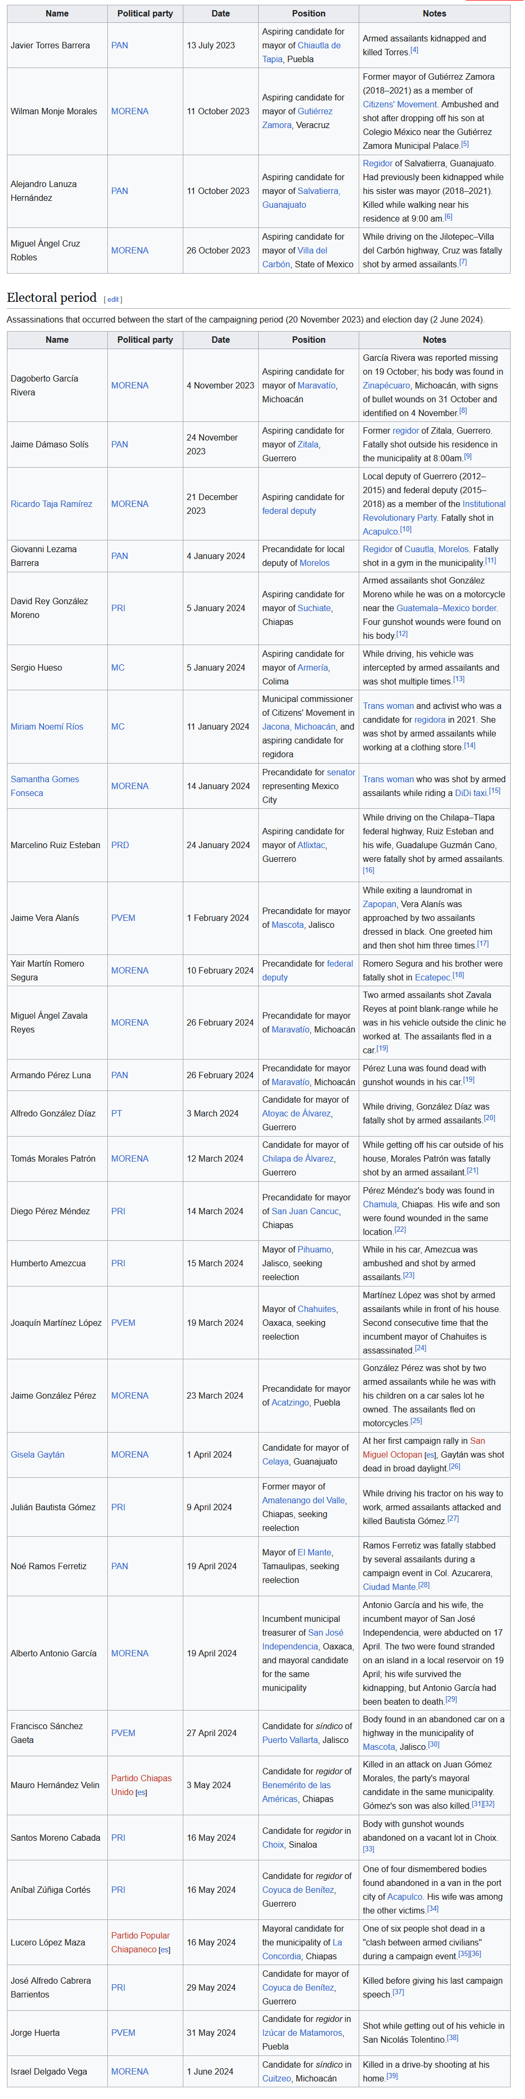Image resolution: width=525 pixels, height=2099 pixels.
Task: Open the Amatenango del Valle link
Action: point(304,1500)
